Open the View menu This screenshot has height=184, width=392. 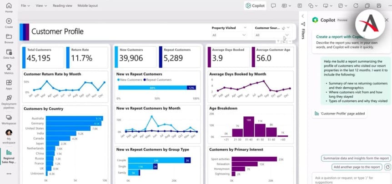pyautogui.click(x=41, y=5)
